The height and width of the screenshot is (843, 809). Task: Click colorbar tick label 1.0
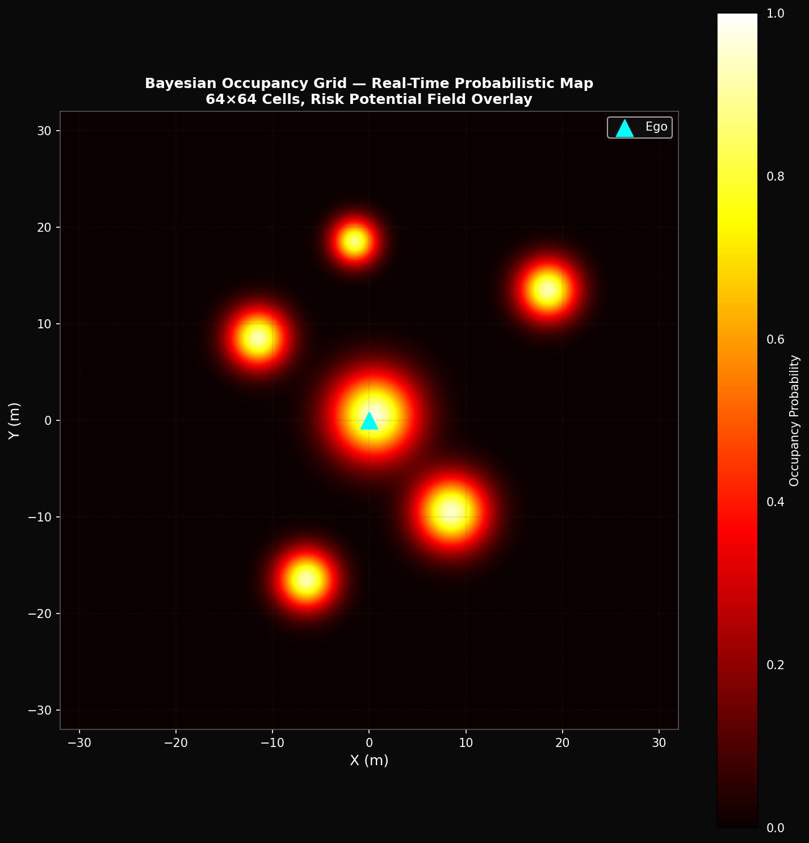point(775,14)
